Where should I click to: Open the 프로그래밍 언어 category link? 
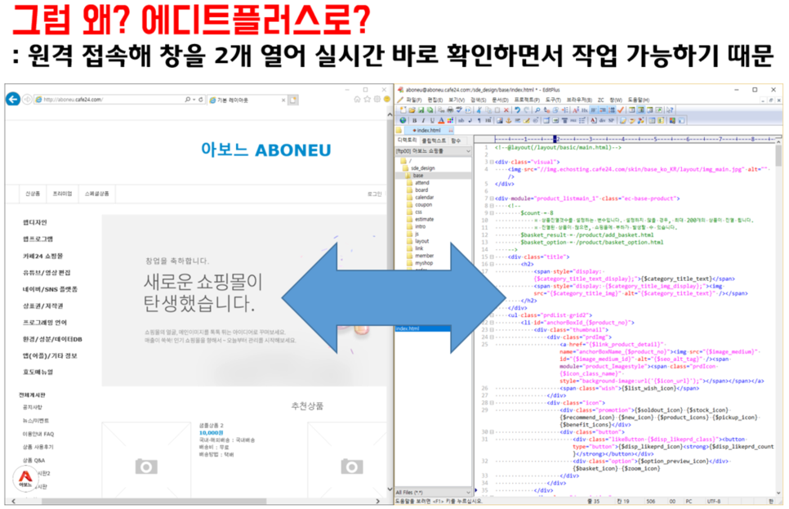coord(44,322)
